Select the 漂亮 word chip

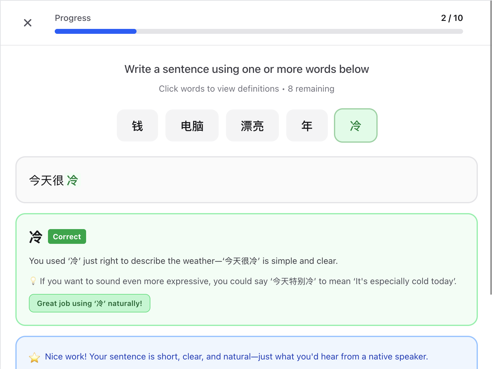pos(252,126)
